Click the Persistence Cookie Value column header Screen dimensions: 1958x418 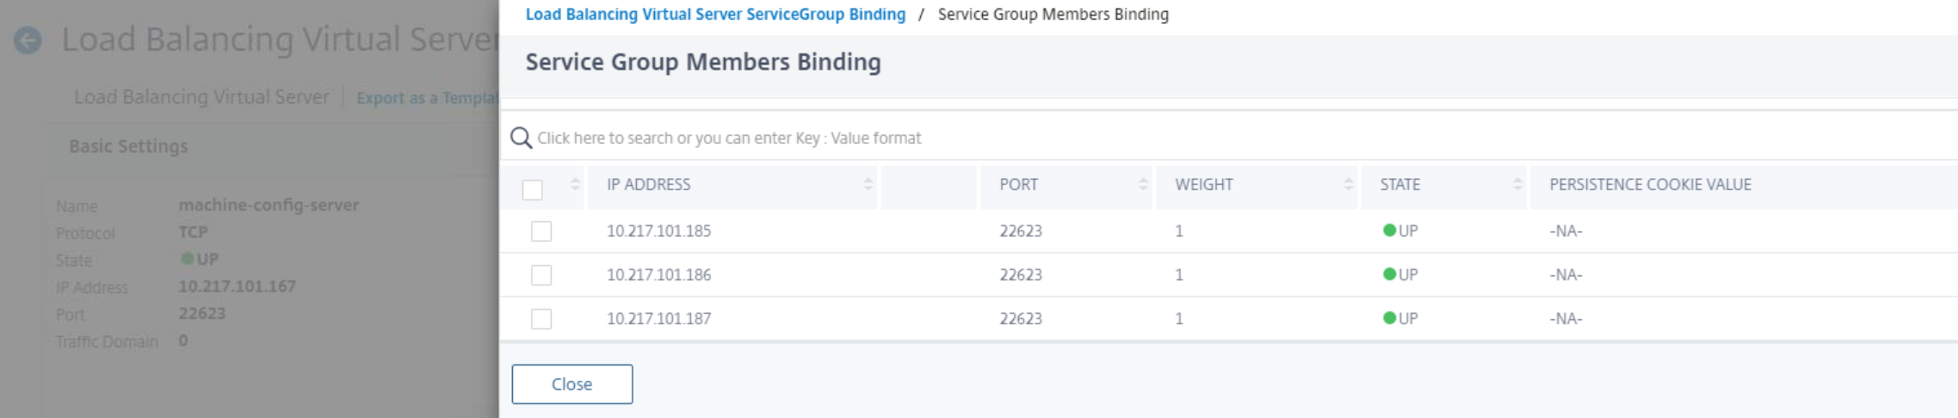point(1650,184)
